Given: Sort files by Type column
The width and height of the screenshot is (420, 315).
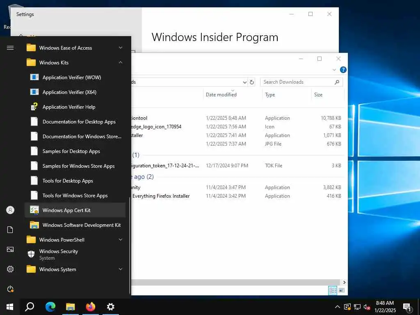Looking at the screenshot, I should click(270, 95).
